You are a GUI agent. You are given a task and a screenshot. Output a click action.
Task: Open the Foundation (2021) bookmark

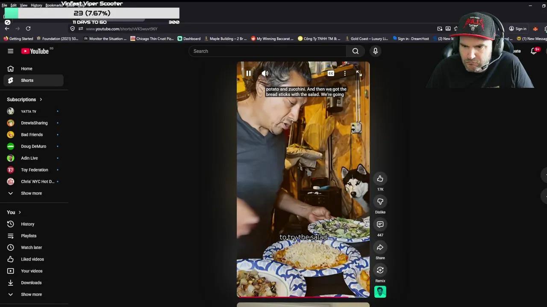(x=57, y=39)
